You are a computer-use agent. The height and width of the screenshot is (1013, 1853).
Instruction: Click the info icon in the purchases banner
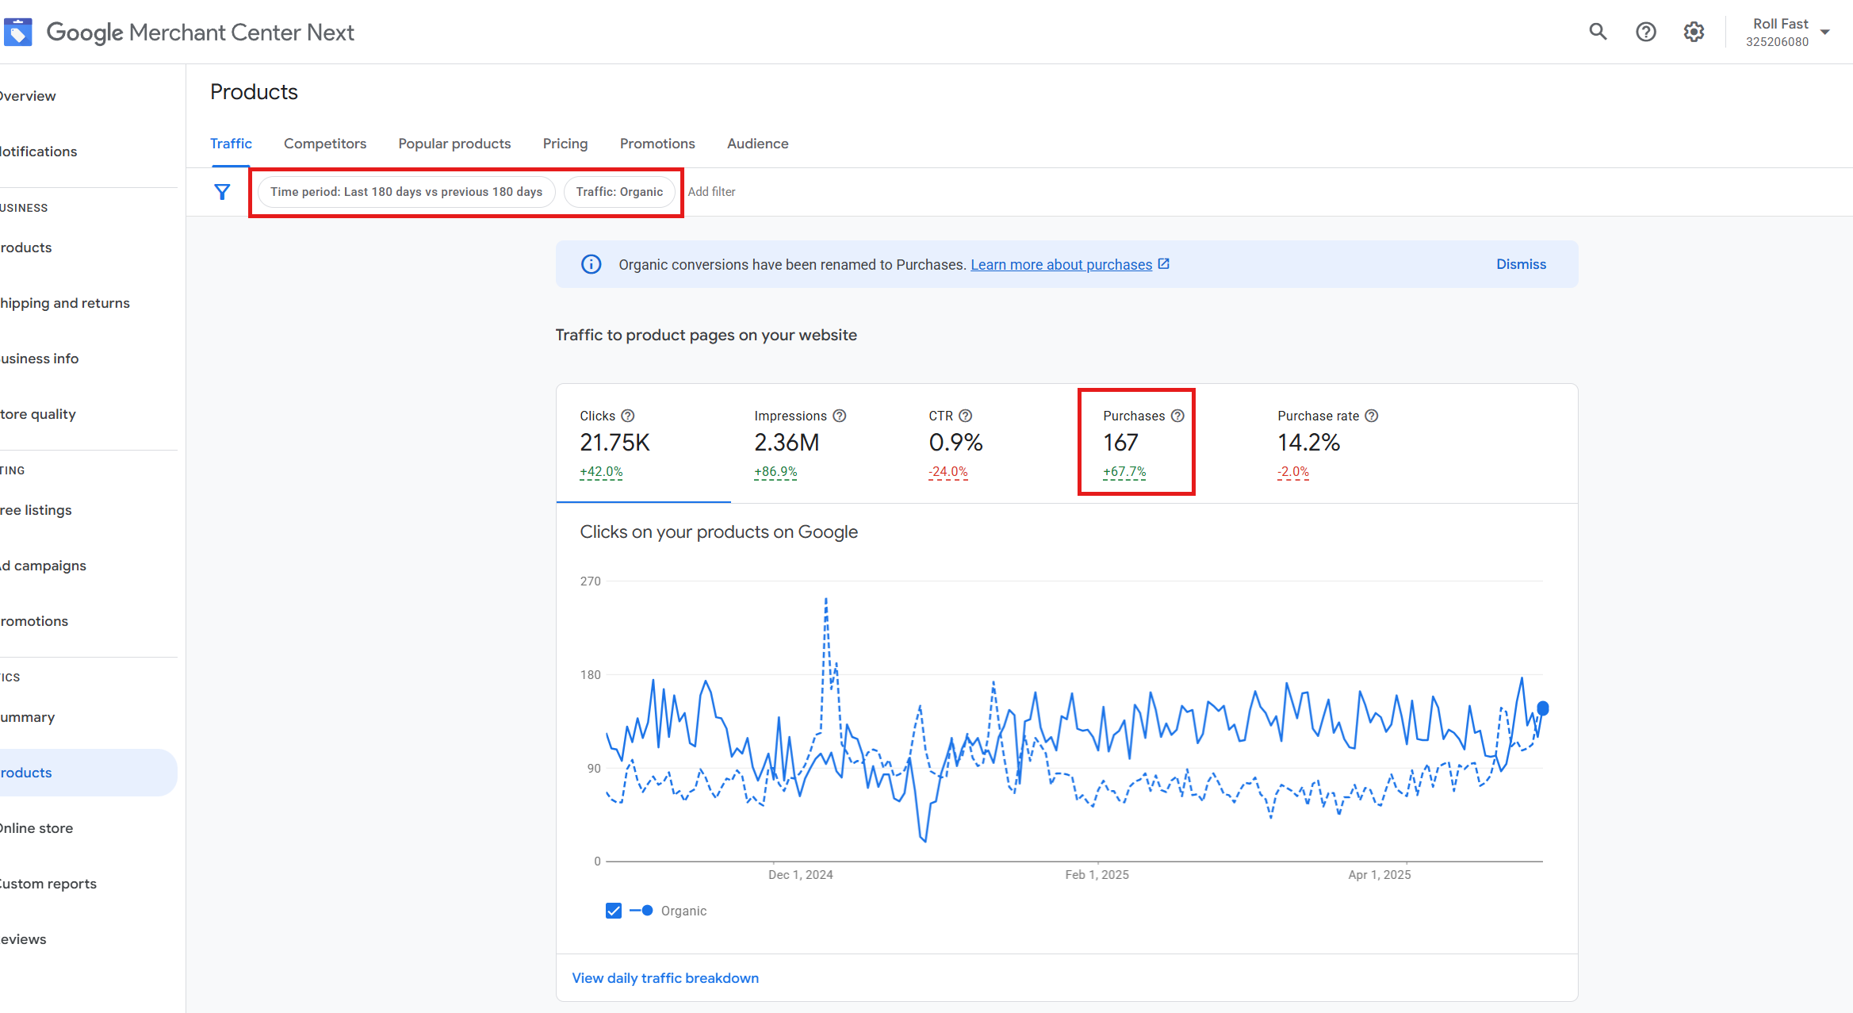[592, 264]
